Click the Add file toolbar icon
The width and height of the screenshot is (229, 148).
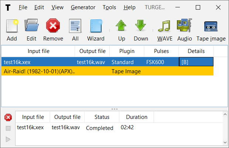[x=12, y=27]
